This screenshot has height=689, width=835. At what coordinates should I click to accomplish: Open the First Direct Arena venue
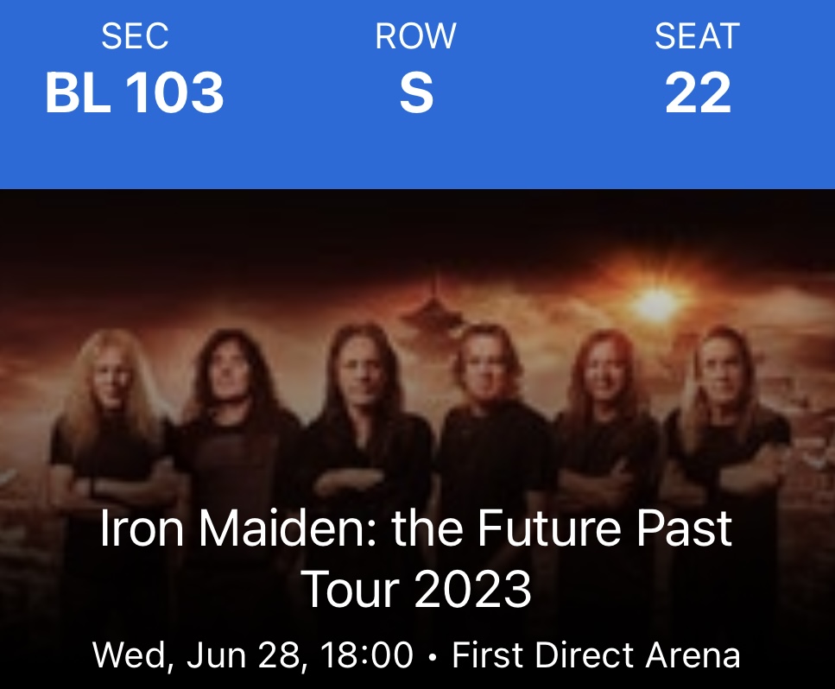596,655
